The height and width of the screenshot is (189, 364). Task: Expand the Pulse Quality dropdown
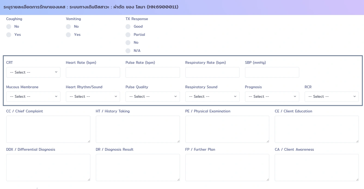click(x=152, y=97)
